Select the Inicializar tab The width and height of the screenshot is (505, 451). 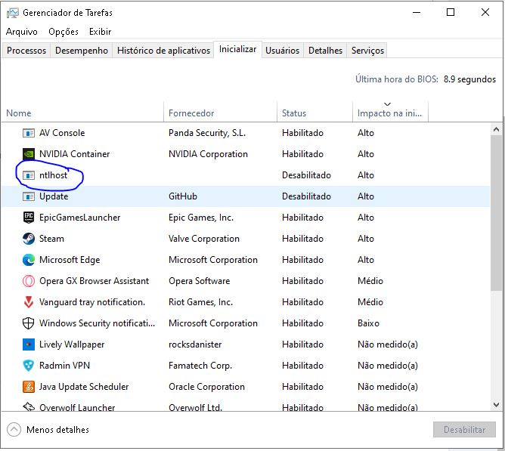pos(237,49)
